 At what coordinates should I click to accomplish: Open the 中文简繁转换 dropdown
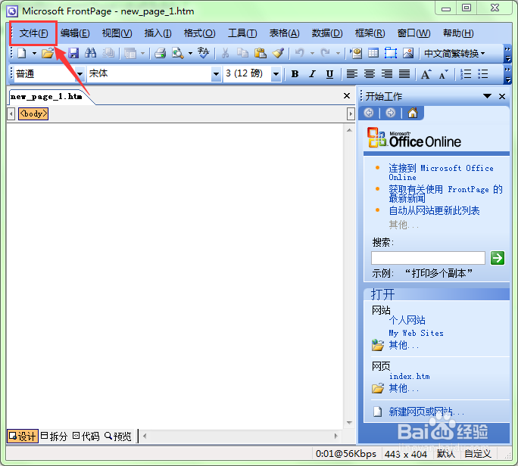[454, 53]
